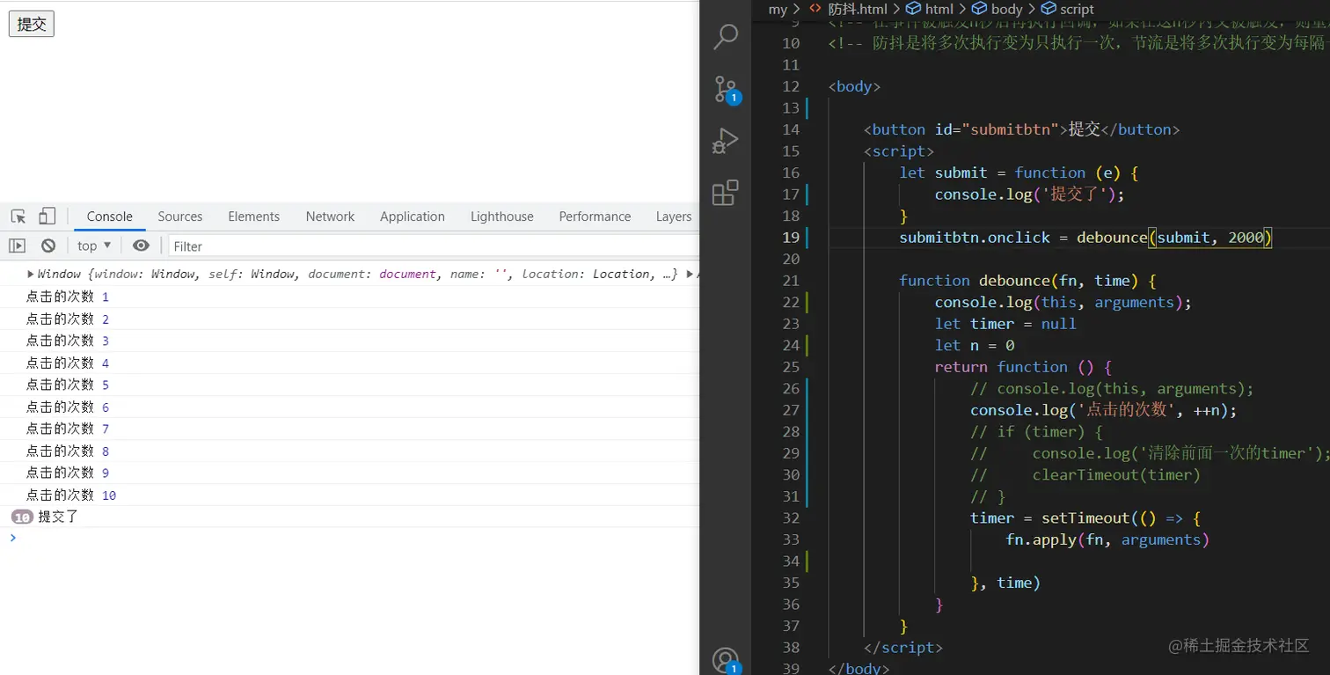Click console log row '点击的次数 7'

349,429
